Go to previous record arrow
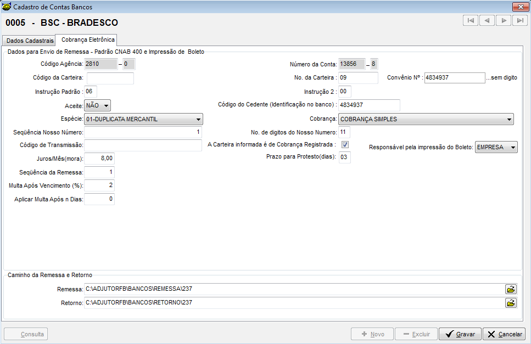This screenshot has width=531, height=344. click(x=487, y=21)
